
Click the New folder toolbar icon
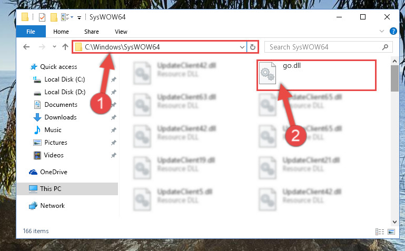pyautogui.click(x=54, y=17)
